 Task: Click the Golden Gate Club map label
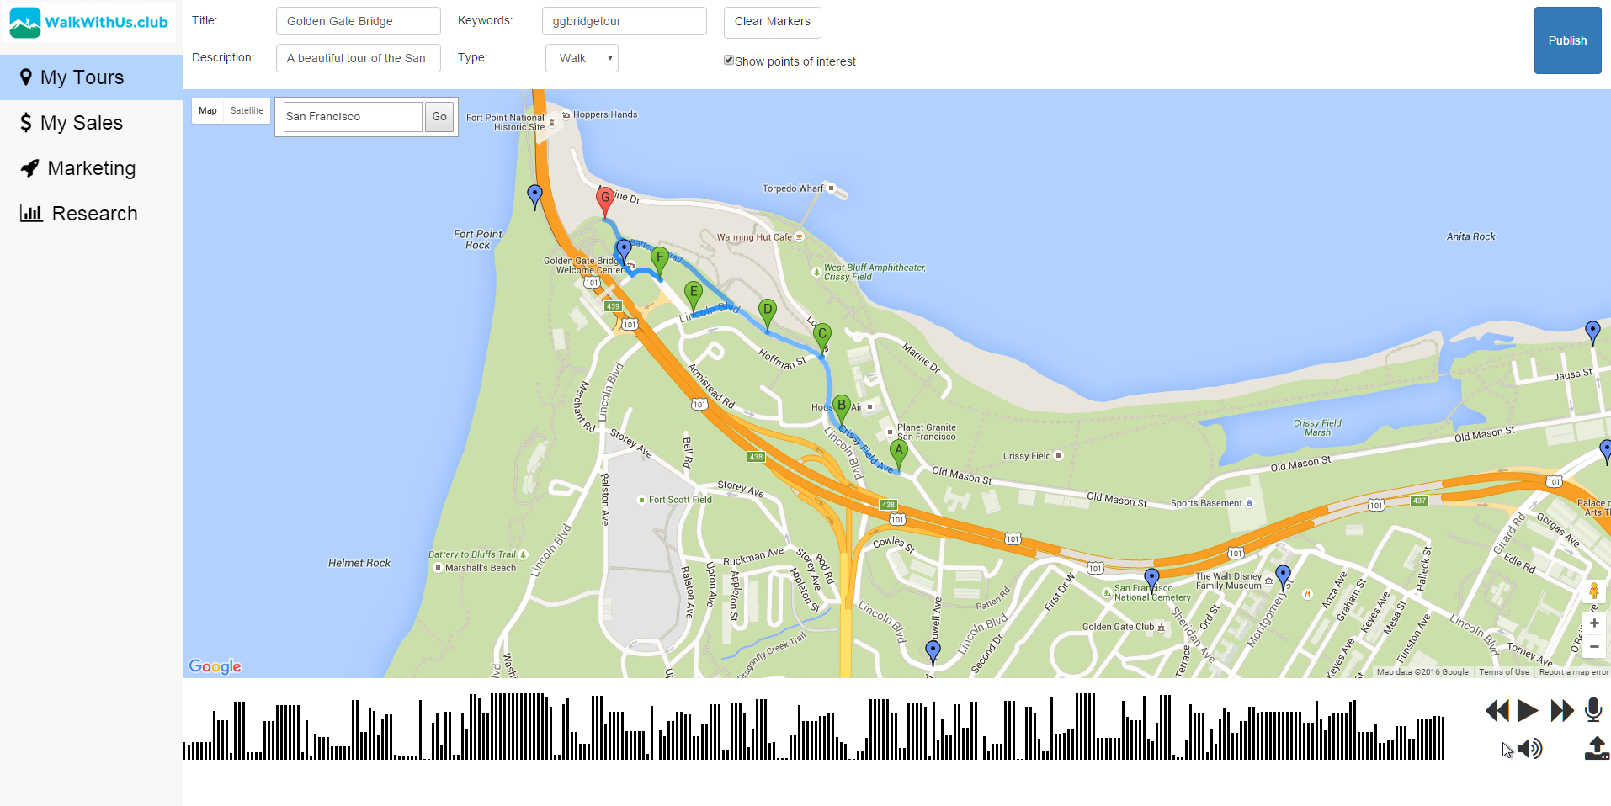pos(1118,627)
